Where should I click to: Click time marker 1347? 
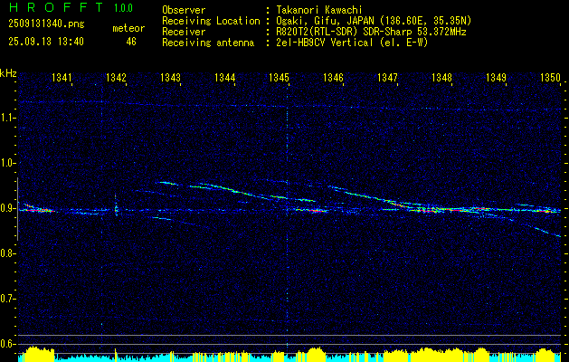[x=387, y=77]
